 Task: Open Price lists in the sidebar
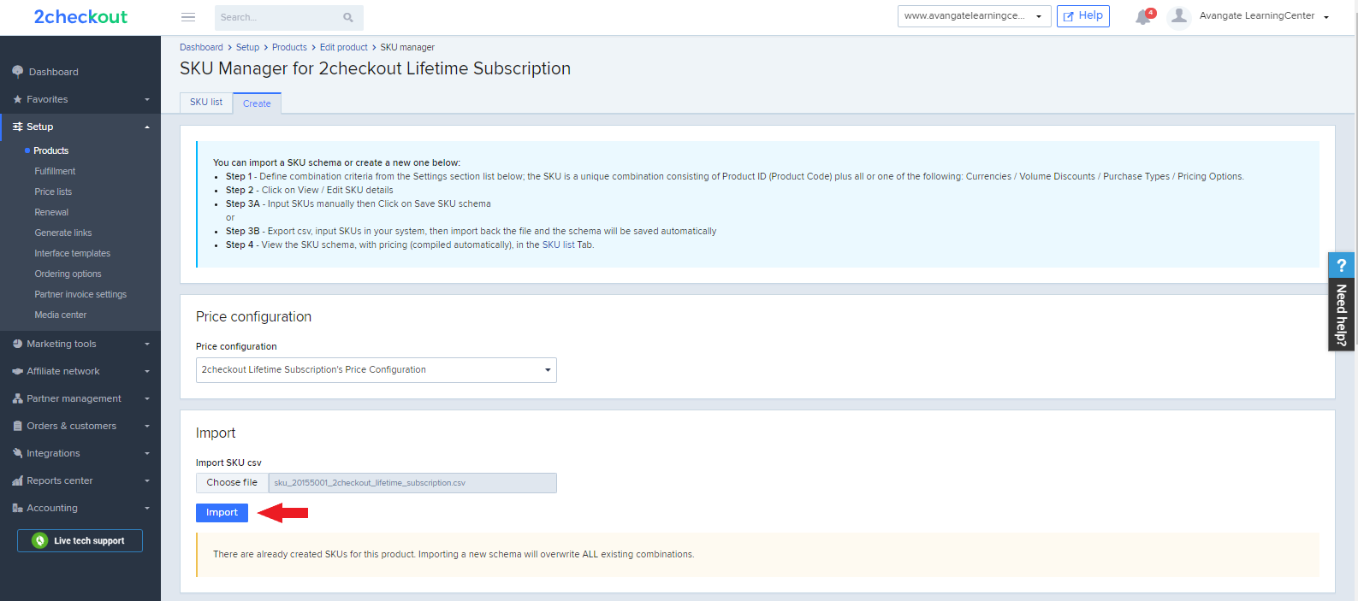(x=53, y=191)
